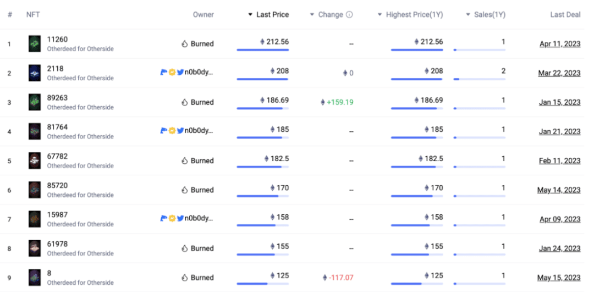Screen dimensions: 594x293
Task: Sort by Last Price using its arrow
Action: 251,15
